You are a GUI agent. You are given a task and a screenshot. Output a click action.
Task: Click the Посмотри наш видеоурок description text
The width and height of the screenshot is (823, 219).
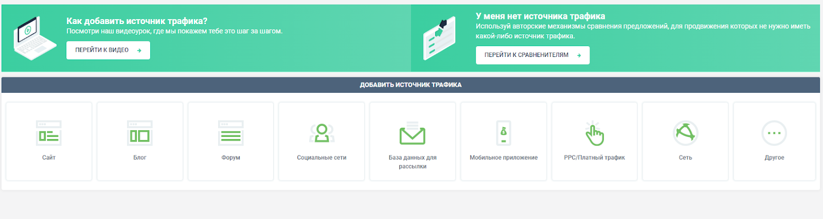(x=174, y=31)
